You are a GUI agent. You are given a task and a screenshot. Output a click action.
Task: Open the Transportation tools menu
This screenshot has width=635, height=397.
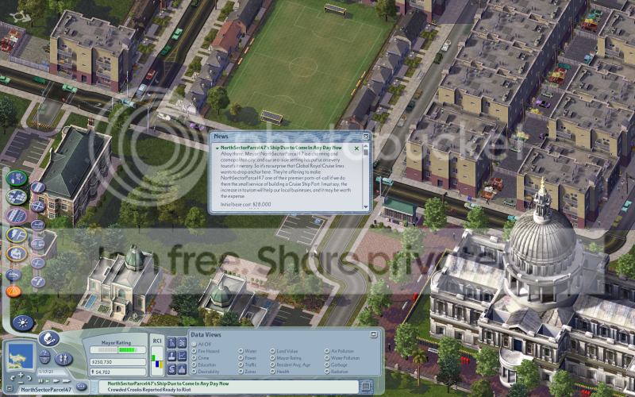click(x=16, y=215)
